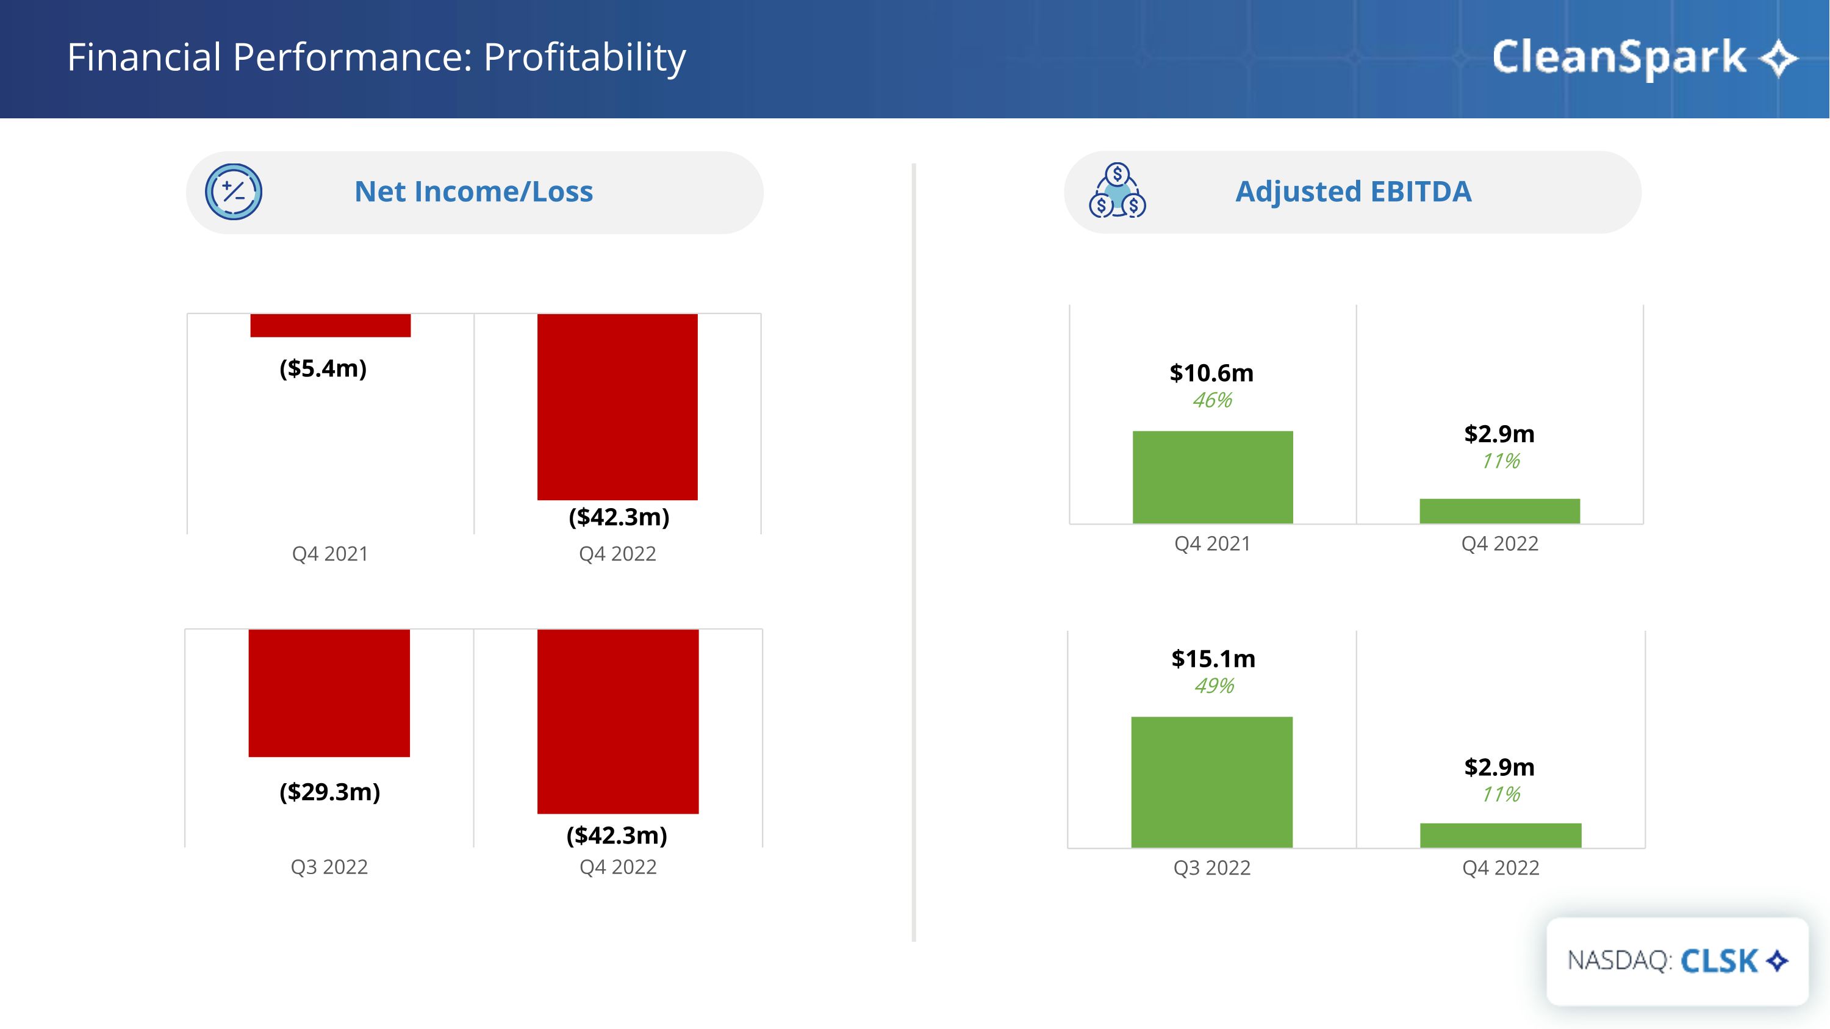Viewport: 1830px width, 1029px height.
Task: Click the small star icon after CLSK
Action: pos(1778,961)
